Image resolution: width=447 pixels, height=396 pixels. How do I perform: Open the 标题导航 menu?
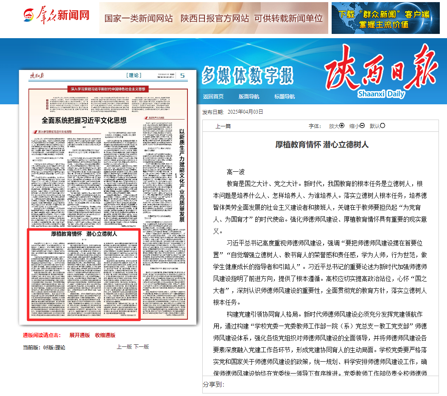[285, 96]
